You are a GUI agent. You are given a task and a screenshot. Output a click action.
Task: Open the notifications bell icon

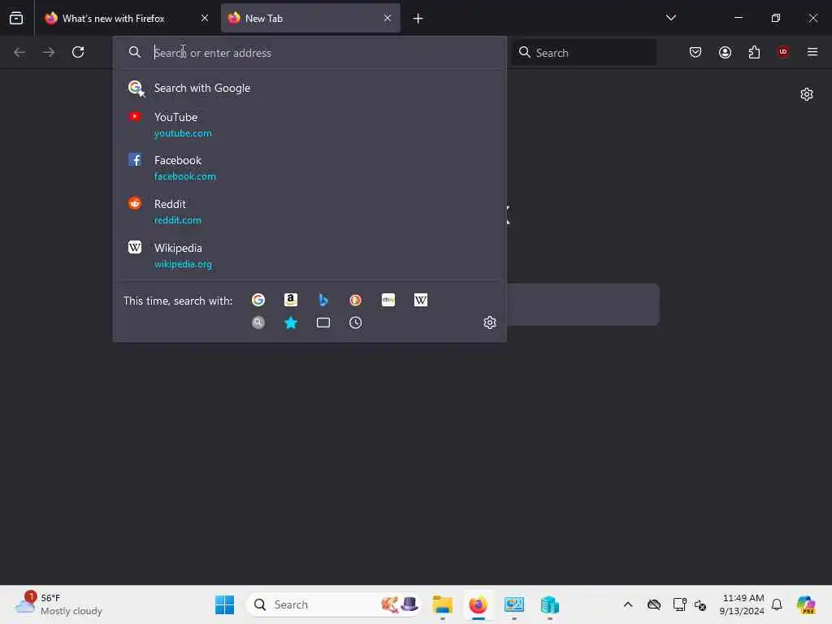[x=777, y=604]
